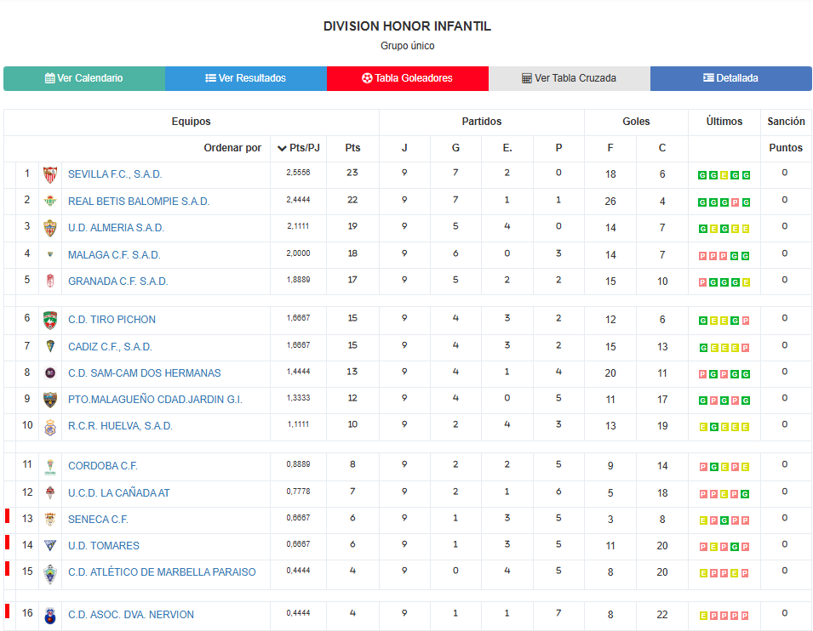The image size is (813, 631).
Task: Click the Sanción column header
Action: point(786,122)
